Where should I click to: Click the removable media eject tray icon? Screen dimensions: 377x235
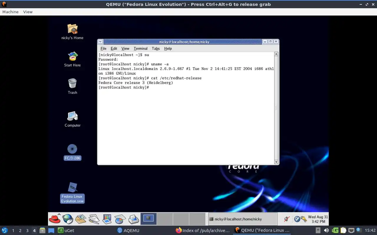[318, 230]
